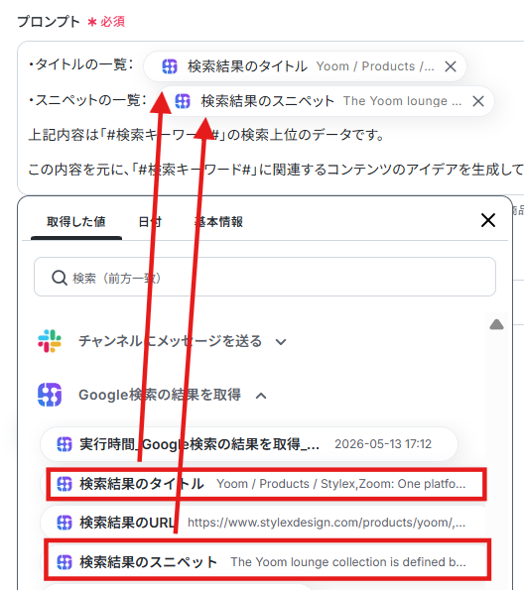The width and height of the screenshot is (524, 590).
Task: Click the Yoom icon beside Google検索の結果を取得
Action: [x=50, y=395]
